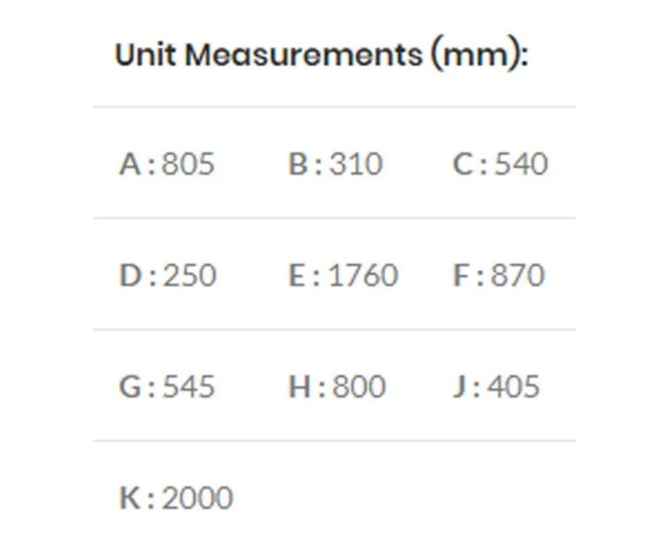Select the G measurement value 545
654x549 pixels.
(189, 386)
